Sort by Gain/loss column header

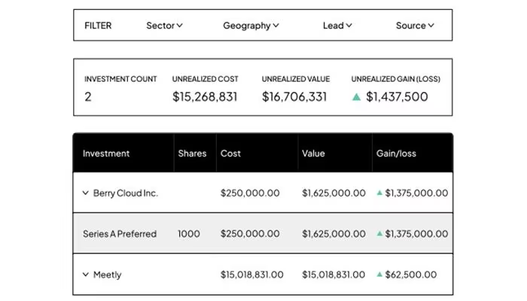(x=396, y=154)
